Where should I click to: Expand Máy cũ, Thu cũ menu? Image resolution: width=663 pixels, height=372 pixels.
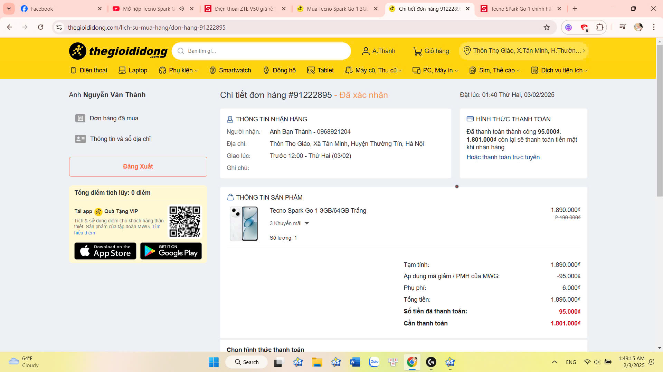point(373,70)
